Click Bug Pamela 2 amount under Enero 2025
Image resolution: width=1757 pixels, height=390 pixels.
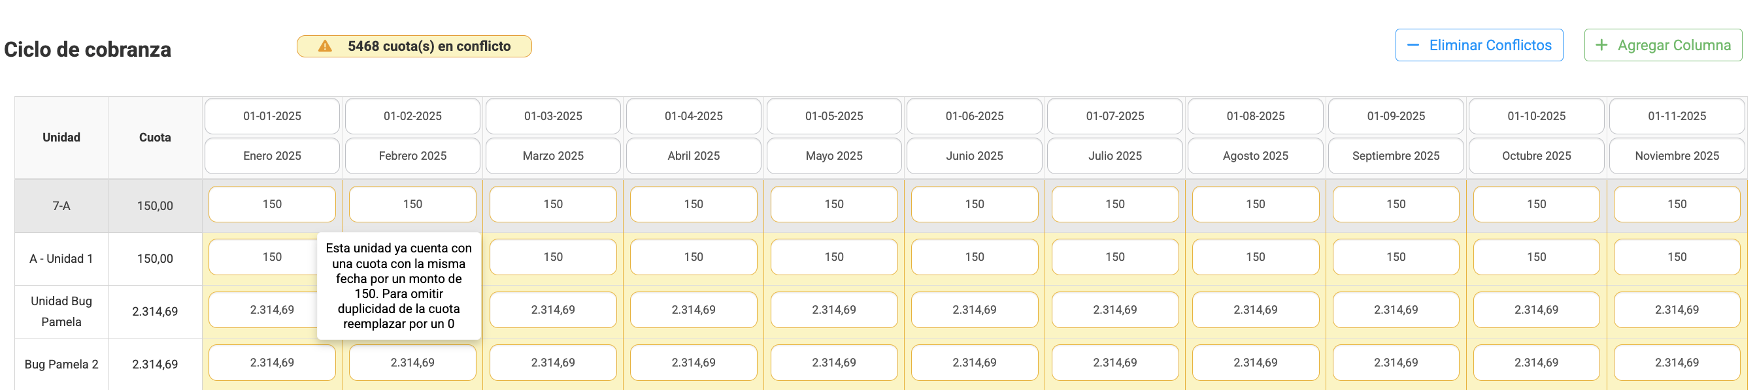[x=272, y=363]
